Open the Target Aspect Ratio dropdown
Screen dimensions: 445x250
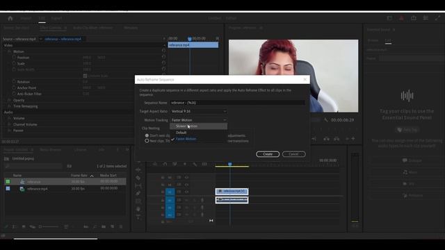[x=198, y=111]
